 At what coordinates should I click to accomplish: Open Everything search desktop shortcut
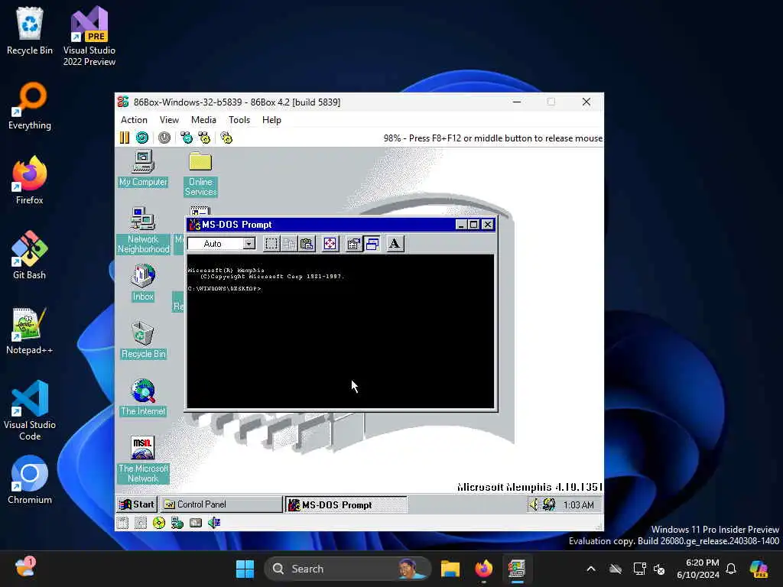(30, 105)
